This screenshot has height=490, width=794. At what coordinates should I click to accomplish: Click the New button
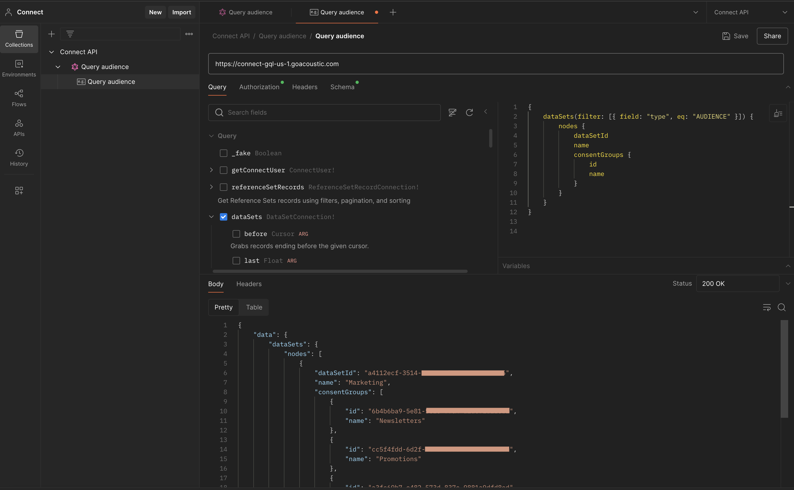point(155,12)
